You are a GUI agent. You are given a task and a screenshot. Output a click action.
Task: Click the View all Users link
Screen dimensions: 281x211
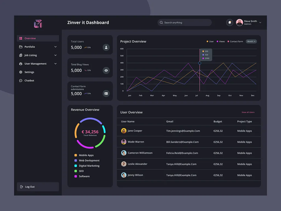click(x=248, y=112)
